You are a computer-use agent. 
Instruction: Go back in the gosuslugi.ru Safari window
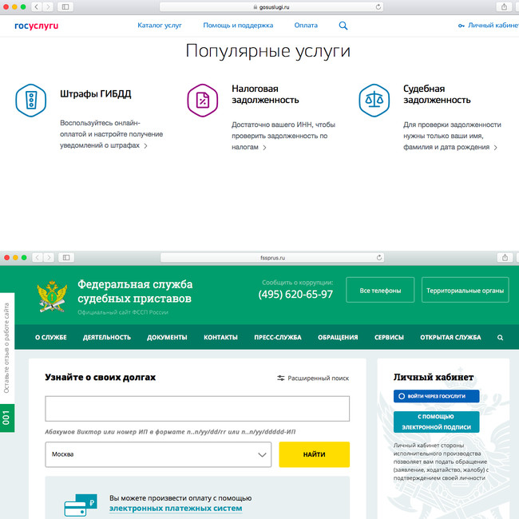click(37, 6)
